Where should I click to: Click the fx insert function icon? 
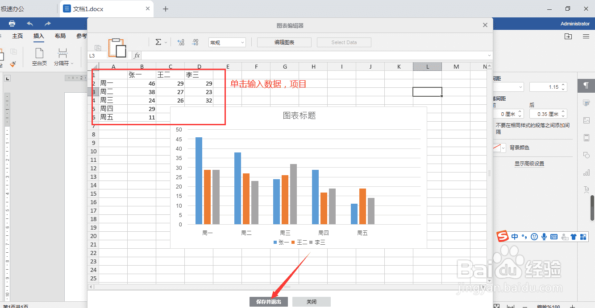tap(137, 56)
